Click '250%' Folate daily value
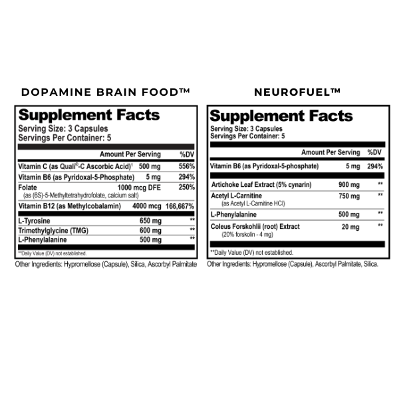399x399 pixels. click(186, 188)
